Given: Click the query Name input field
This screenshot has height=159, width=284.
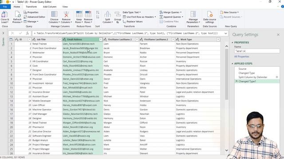Looking at the screenshot, I should tap(257, 51).
